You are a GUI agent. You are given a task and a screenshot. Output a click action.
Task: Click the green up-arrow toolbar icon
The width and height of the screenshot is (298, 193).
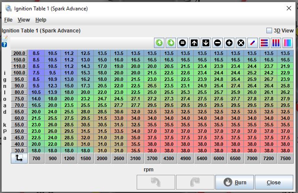pyautogui.click(x=159, y=43)
